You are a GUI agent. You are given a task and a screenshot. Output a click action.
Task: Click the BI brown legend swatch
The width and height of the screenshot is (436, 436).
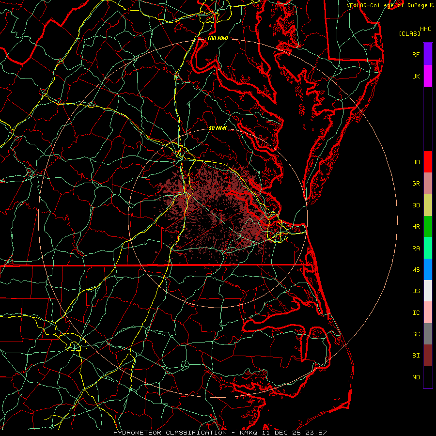tap(428, 356)
